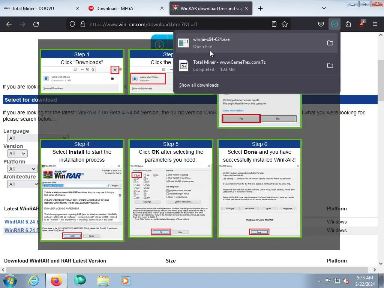
Task: Open the Platform dropdown
Action: click(x=22, y=169)
